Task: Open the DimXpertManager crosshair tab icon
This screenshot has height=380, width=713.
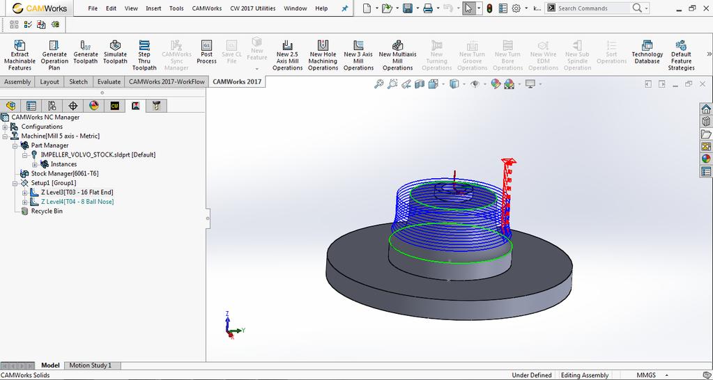Action: pyautogui.click(x=72, y=106)
